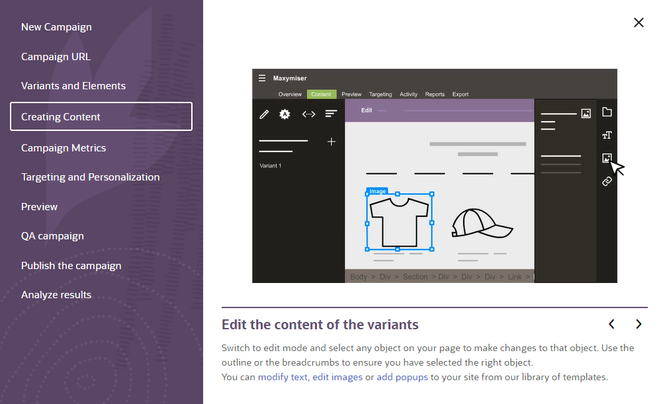Go to the next slide arrow
The width and height of the screenshot is (663, 404).
click(x=639, y=324)
